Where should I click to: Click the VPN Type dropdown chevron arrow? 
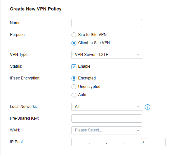click(138, 55)
